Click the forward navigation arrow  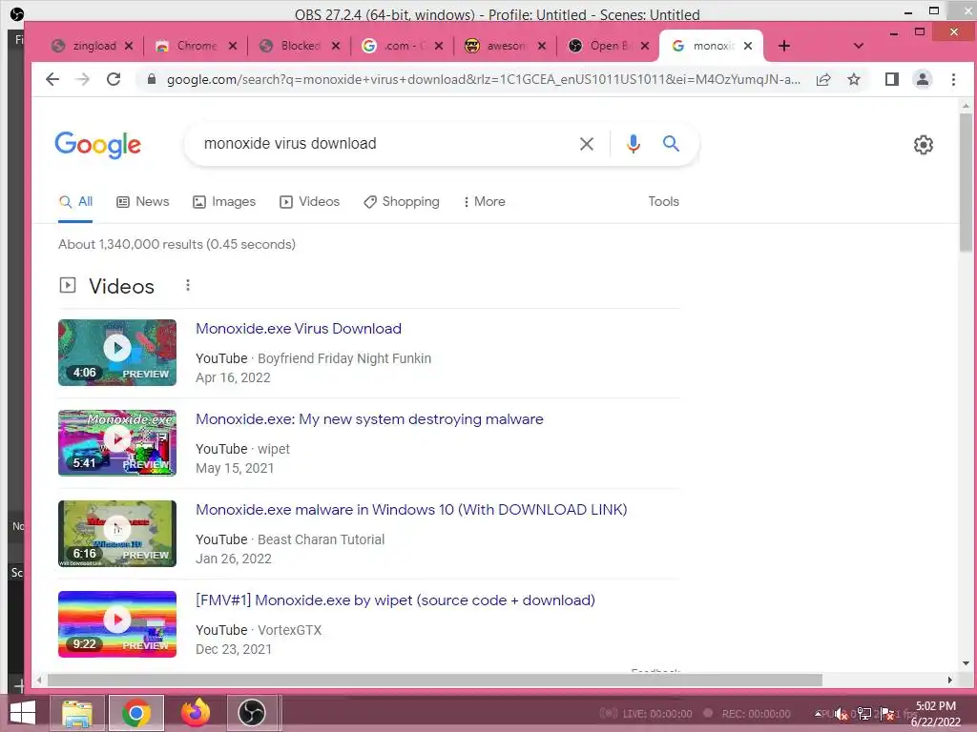tap(82, 79)
